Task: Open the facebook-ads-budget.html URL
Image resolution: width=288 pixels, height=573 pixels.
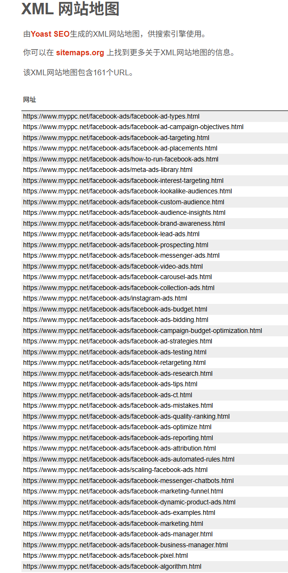Action: point(115,309)
